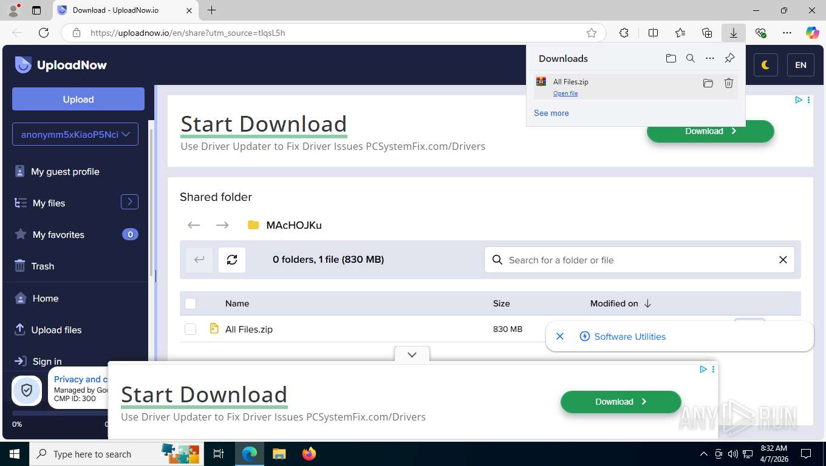Open Firefox from taskbar
This screenshot has height=466, width=826.
(x=309, y=454)
